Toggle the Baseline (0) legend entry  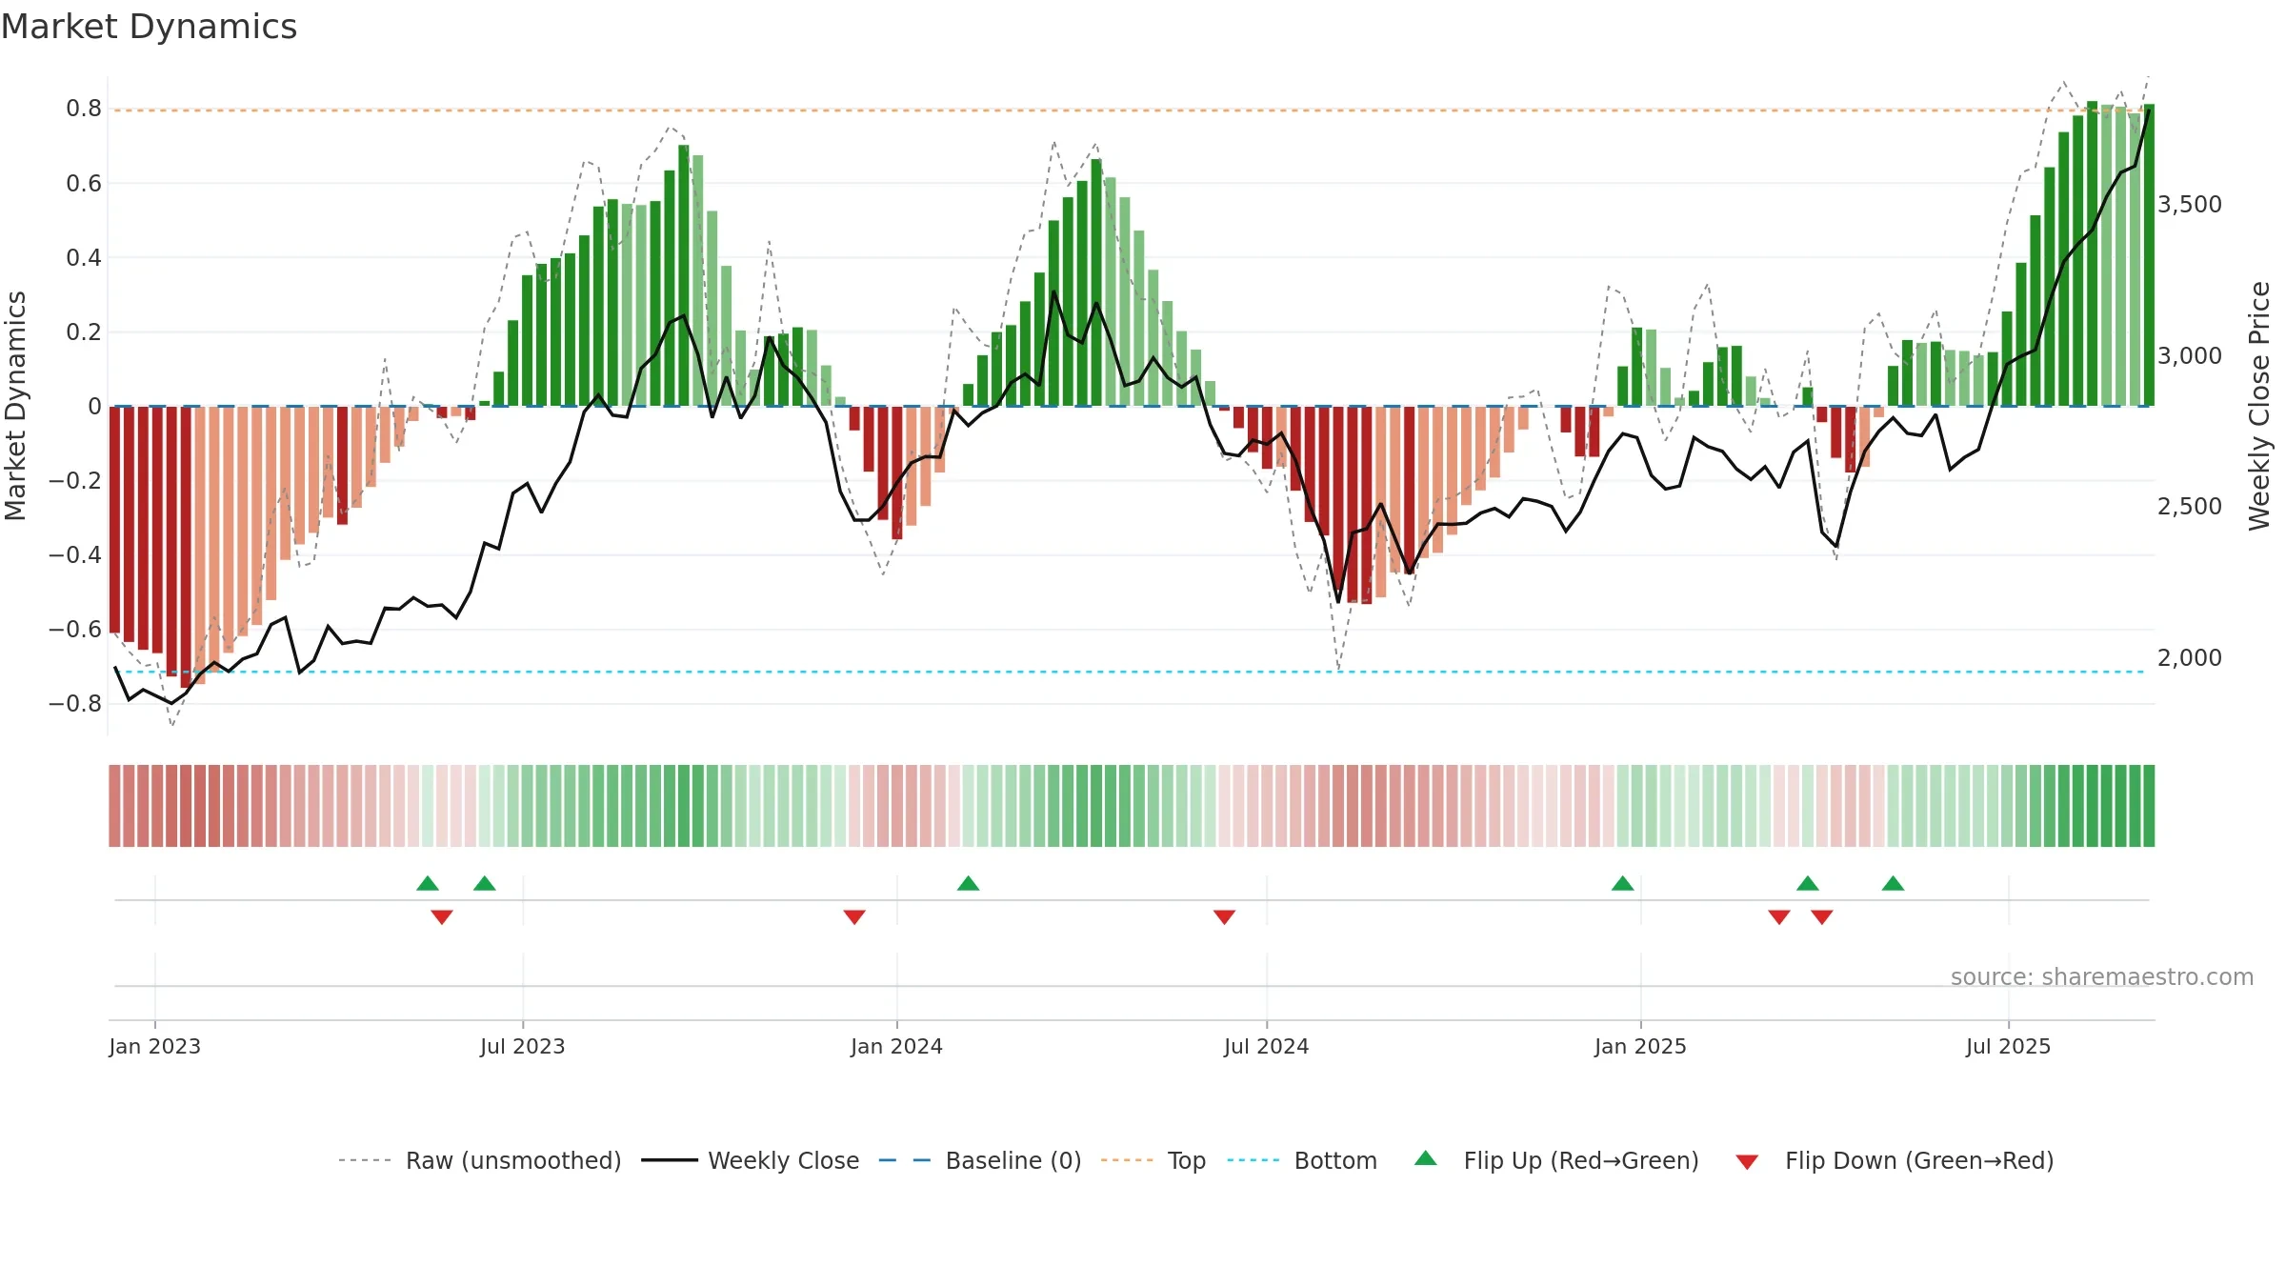[980, 1161]
